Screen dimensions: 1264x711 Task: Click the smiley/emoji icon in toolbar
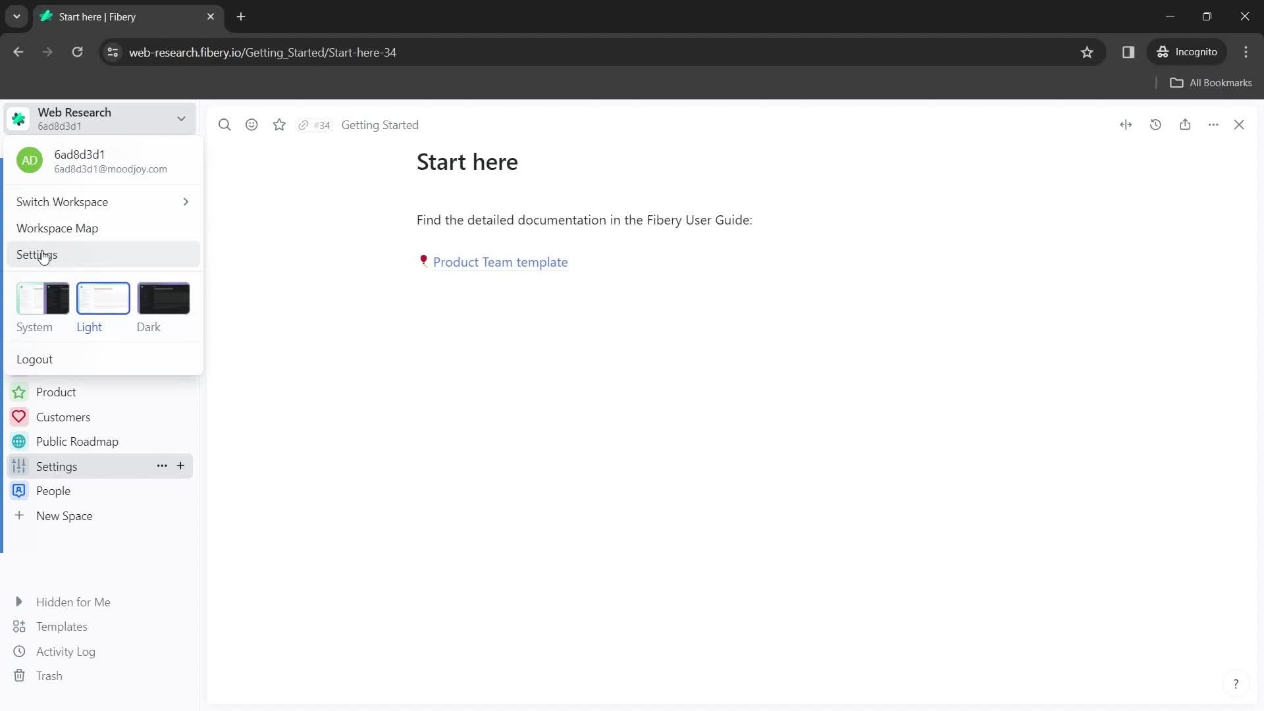[251, 125]
